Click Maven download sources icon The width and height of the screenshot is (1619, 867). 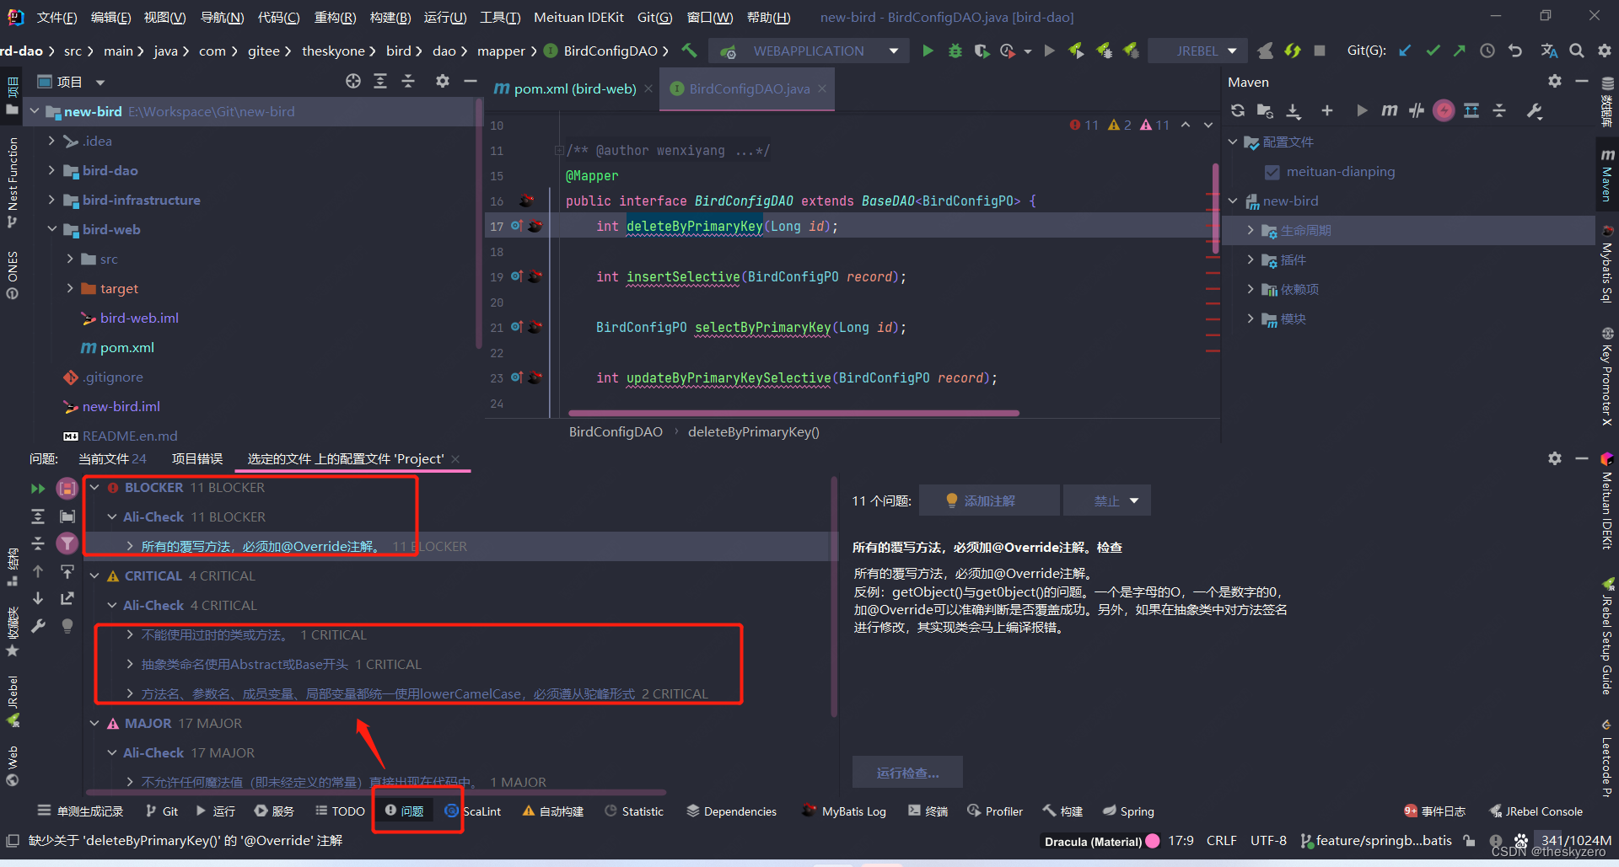coord(1294,110)
